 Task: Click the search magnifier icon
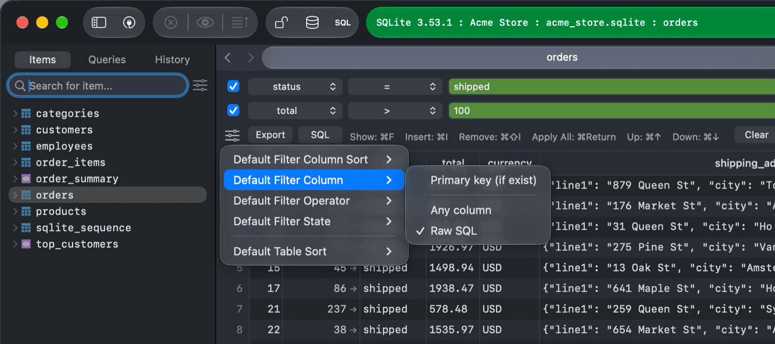(x=20, y=86)
